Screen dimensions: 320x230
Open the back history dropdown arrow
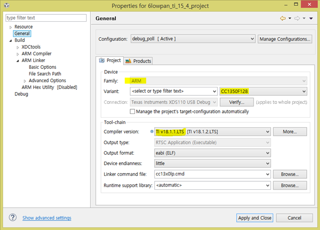(x=290, y=19)
